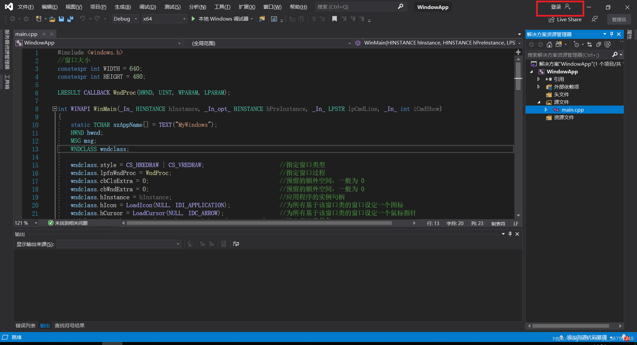Screen dimensions: 637x345
Task: Switch to 查找符号结果 tab
Action: point(70,326)
